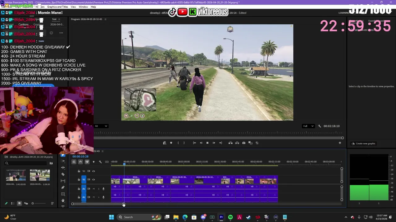Image resolution: width=396 pixels, height=222 pixels.
Task: Select the Slip tool
Action: tap(63, 181)
